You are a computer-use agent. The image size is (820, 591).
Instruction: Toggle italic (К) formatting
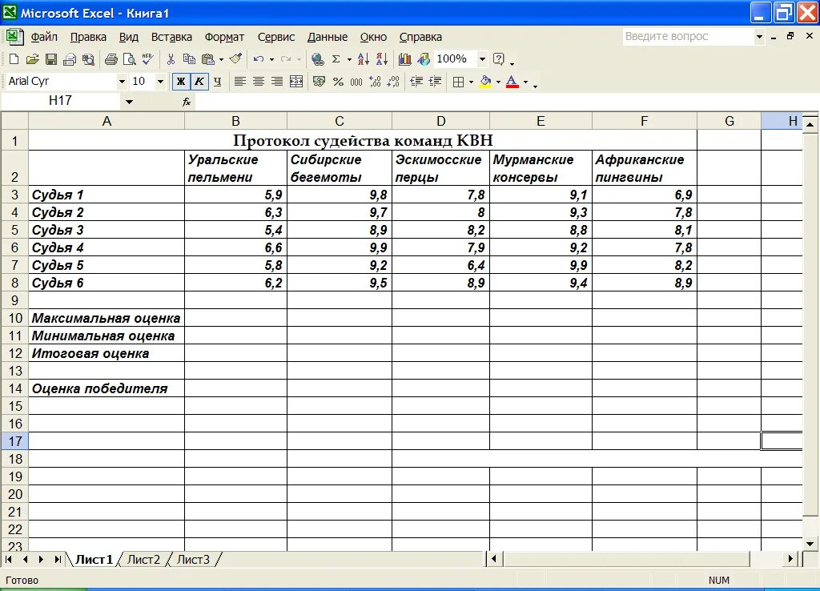click(199, 82)
